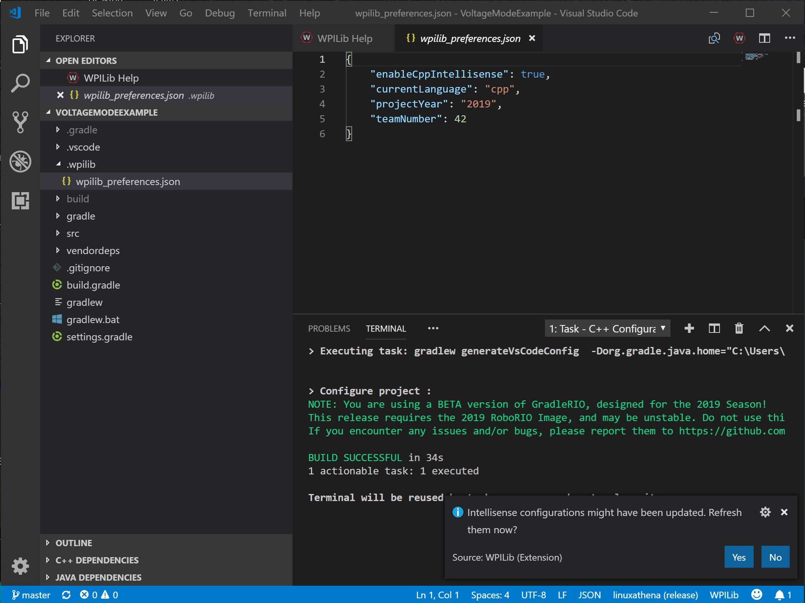Screen dimensions: 805x603
Task: Open the Terminal menu
Action: (x=267, y=13)
